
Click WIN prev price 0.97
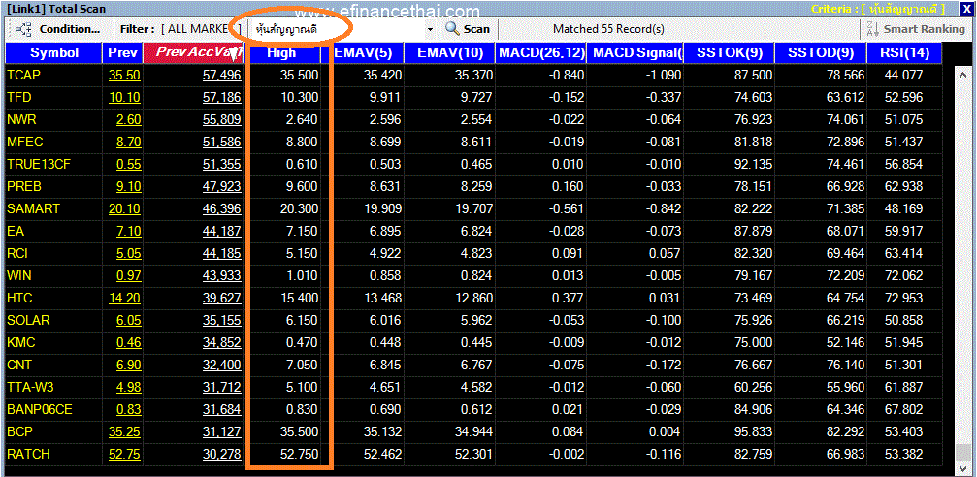pos(128,276)
